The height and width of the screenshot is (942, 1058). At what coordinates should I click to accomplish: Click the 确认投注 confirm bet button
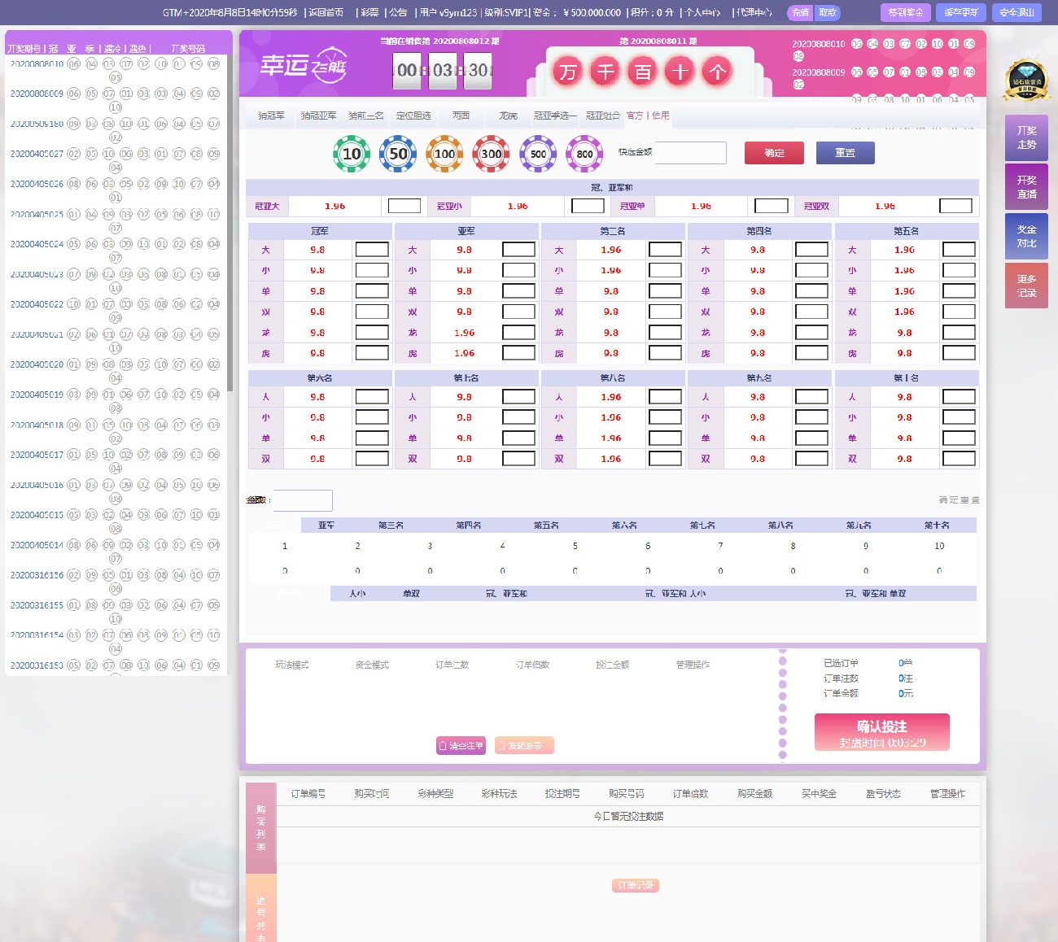(x=881, y=732)
